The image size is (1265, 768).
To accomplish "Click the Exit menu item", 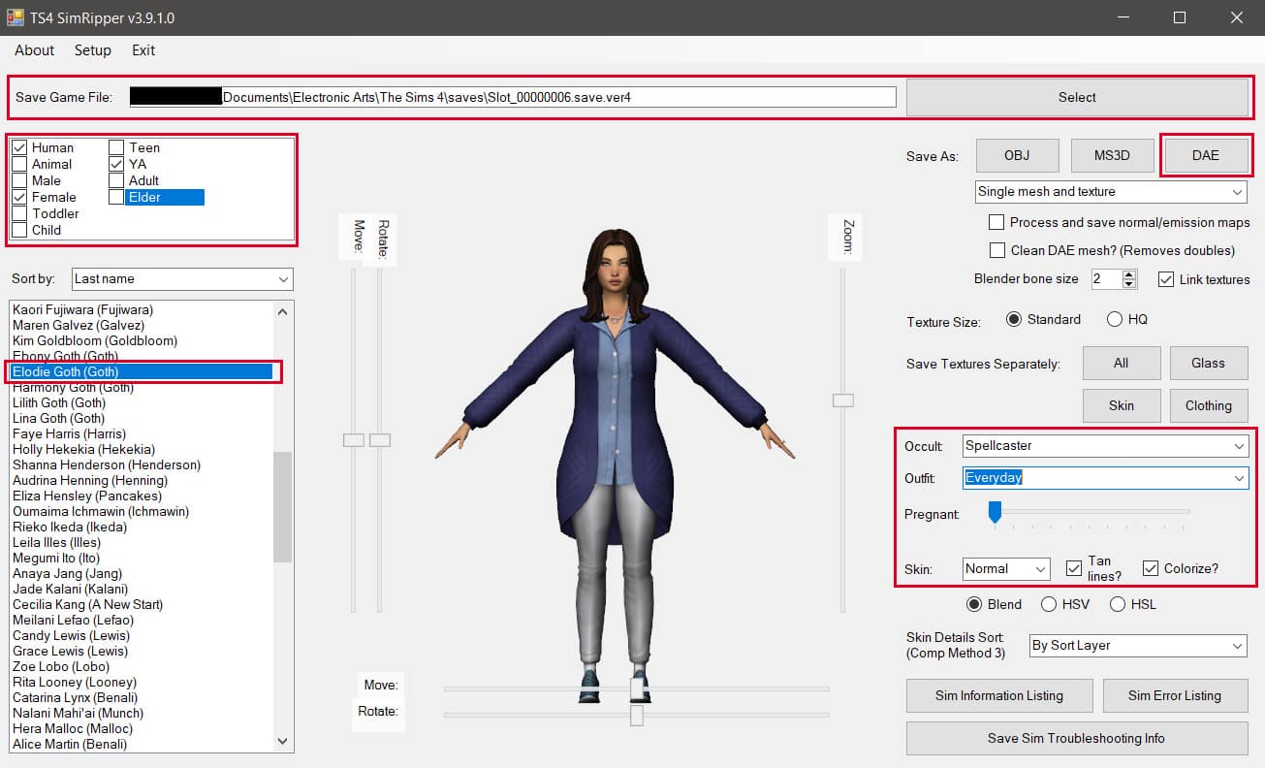I will click(143, 50).
